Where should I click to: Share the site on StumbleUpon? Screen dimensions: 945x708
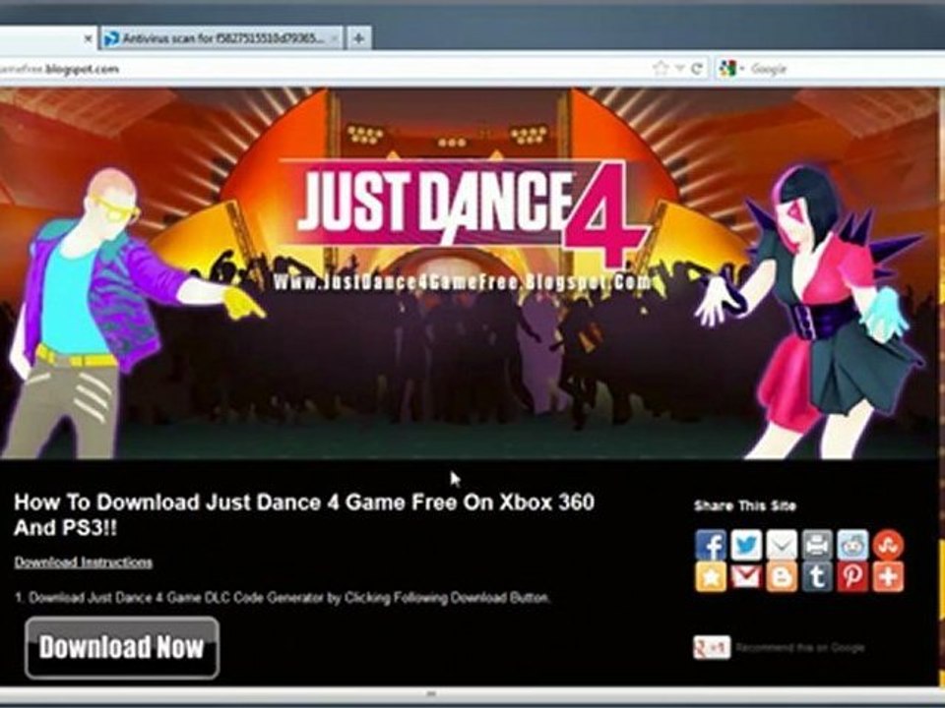(x=888, y=545)
